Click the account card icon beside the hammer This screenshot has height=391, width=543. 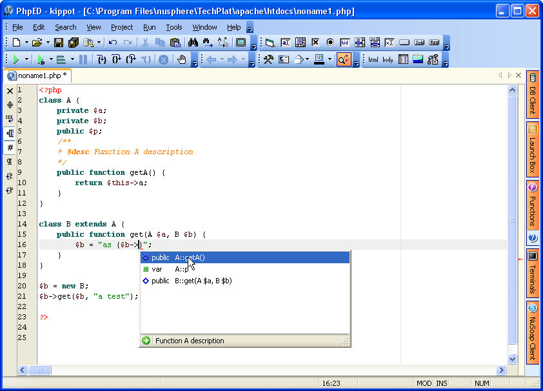click(284, 59)
